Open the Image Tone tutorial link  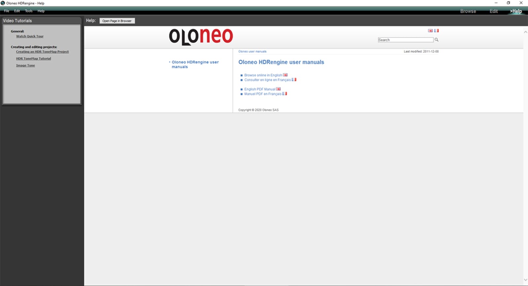point(25,66)
